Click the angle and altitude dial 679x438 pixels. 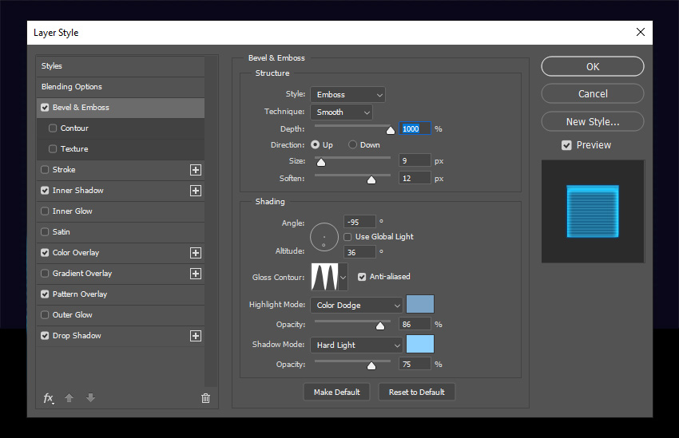pyautogui.click(x=324, y=237)
